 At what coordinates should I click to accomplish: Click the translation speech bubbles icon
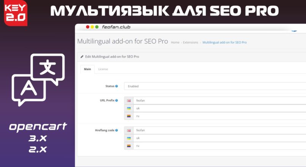point(38,80)
